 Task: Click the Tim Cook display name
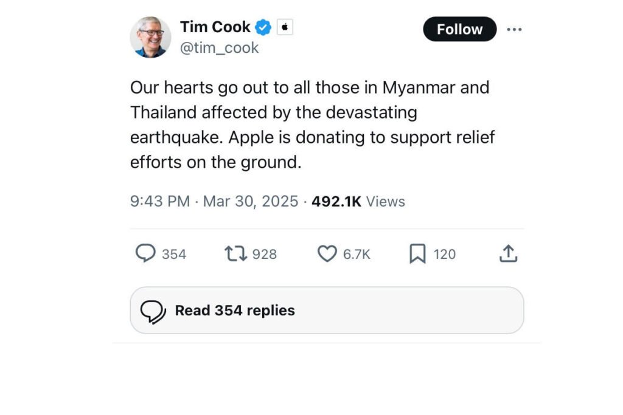pos(215,27)
